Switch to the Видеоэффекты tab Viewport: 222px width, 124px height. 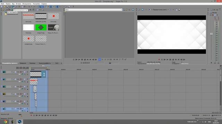pos(45,63)
